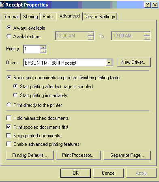Click the question mark help button
The width and height of the screenshot is (159, 182).
tap(148, 5)
